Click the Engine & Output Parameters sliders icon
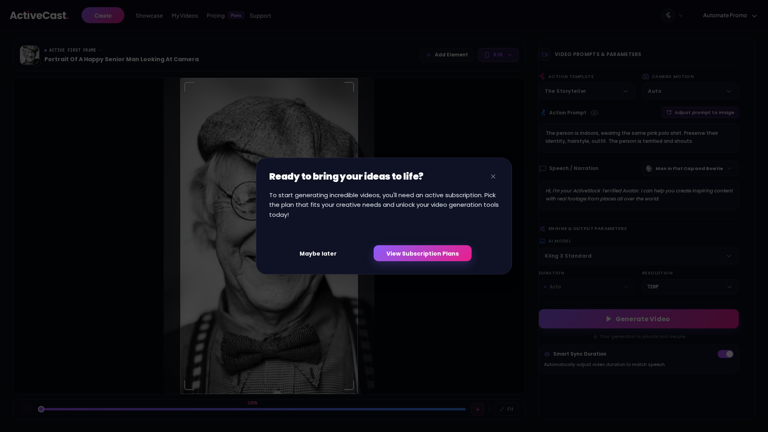This screenshot has width=768, height=432. (x=542, y=229)
